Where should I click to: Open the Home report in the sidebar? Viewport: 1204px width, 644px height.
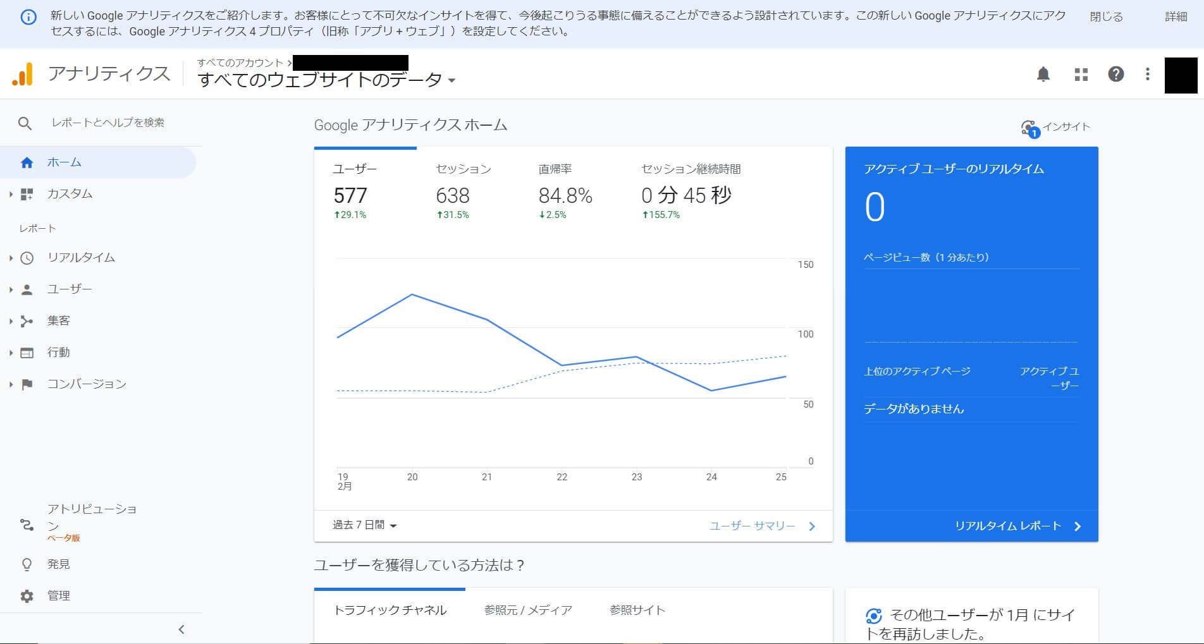coord(63,162)
